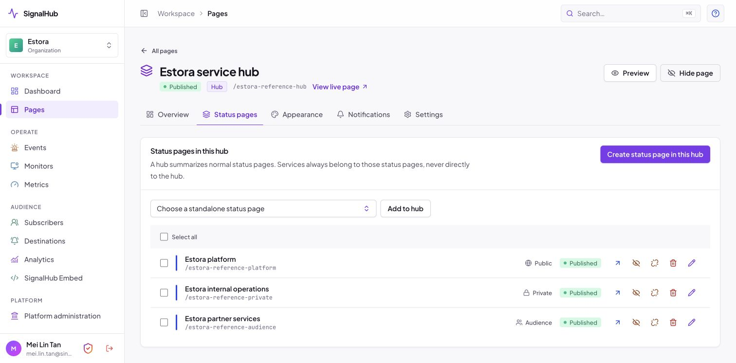This screenshot has height=363, width=736.
Task: Switch to the Appearance tab
Action: point(297,115)
